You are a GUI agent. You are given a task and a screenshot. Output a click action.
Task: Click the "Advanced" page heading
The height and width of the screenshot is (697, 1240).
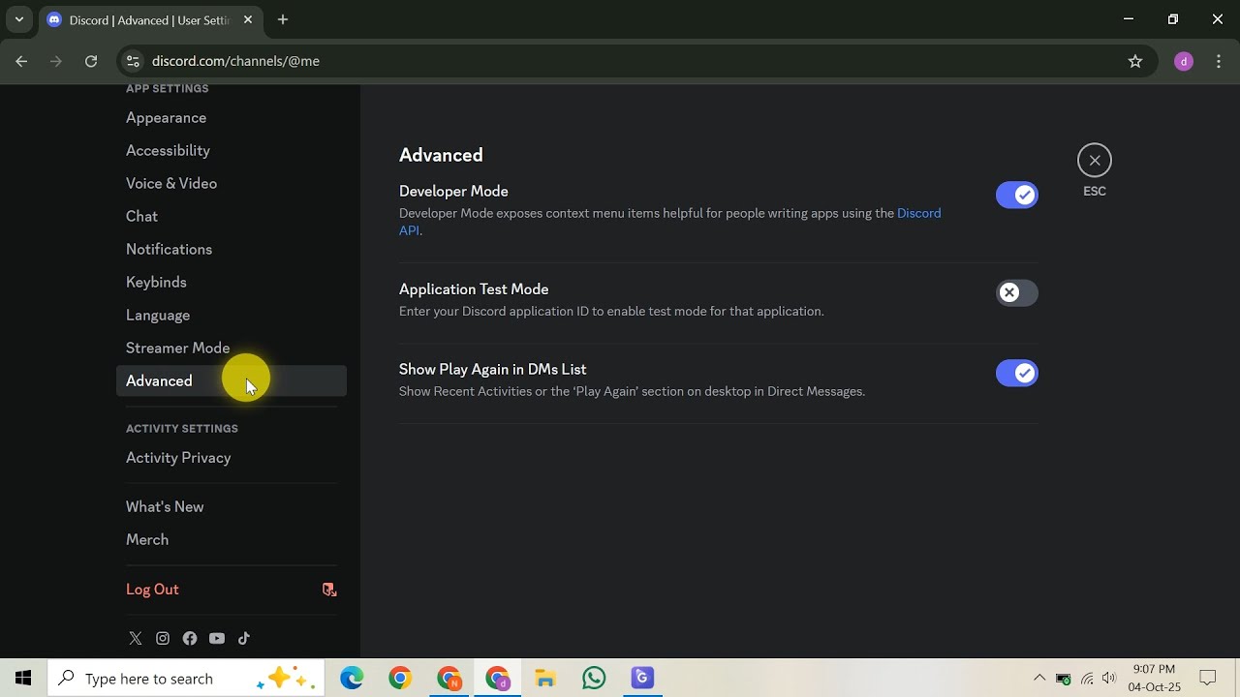tap(441, 155)
